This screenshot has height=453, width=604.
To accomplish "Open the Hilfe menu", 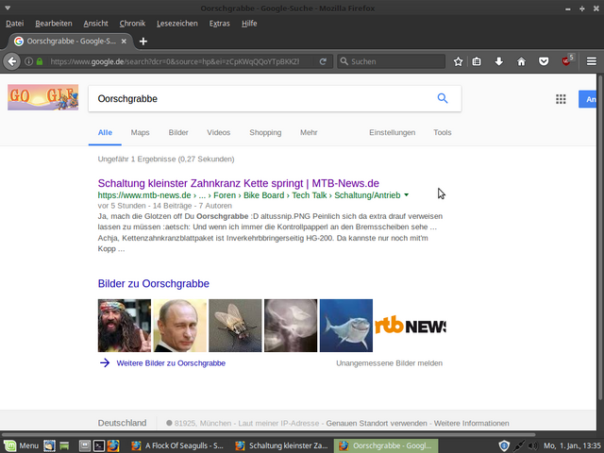I will coord(249,24).
